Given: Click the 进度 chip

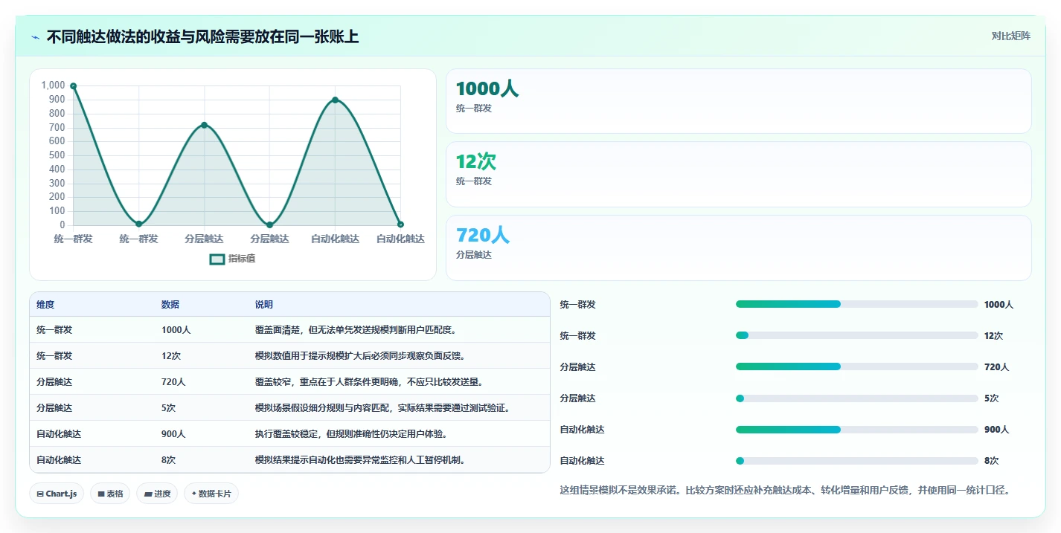Looking at the screenshot, I should coord(157,494).
